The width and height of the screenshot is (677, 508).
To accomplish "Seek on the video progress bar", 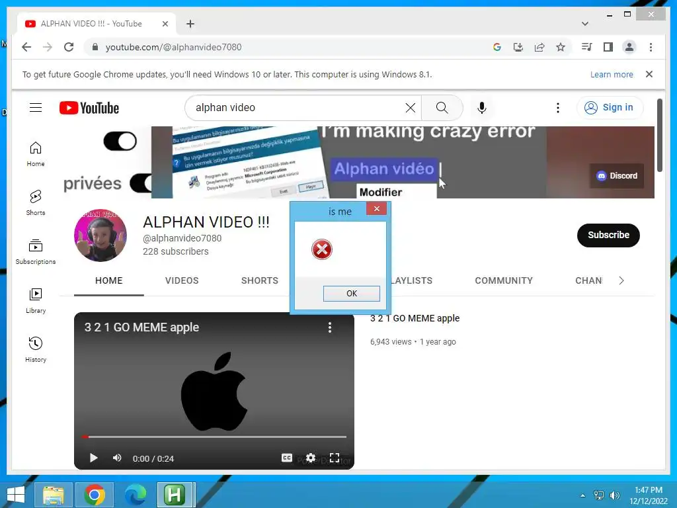I will pyautogui.click(x=214, y=437).
